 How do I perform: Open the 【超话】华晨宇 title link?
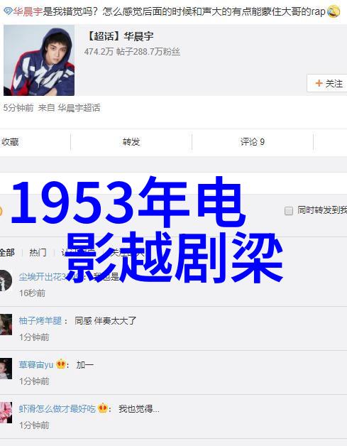119,36
